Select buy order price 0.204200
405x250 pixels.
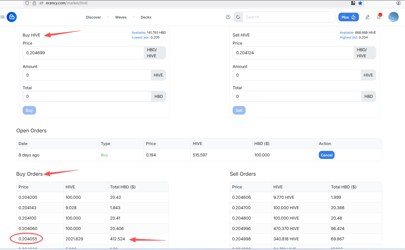tap(28, 197)
